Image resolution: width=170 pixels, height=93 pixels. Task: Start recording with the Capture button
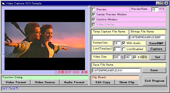156,49
